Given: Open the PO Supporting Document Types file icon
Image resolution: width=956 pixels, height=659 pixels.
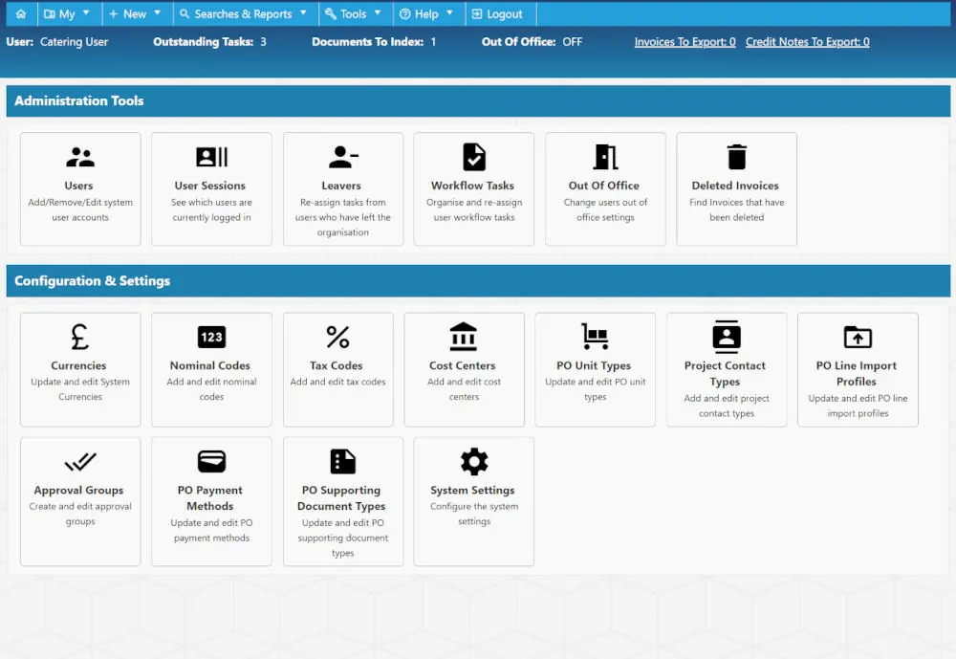Looking at the screenshot, I should click(x=342, y=461).
